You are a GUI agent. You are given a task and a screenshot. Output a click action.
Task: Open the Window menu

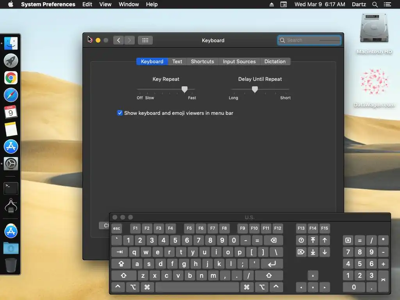[129, 4]
